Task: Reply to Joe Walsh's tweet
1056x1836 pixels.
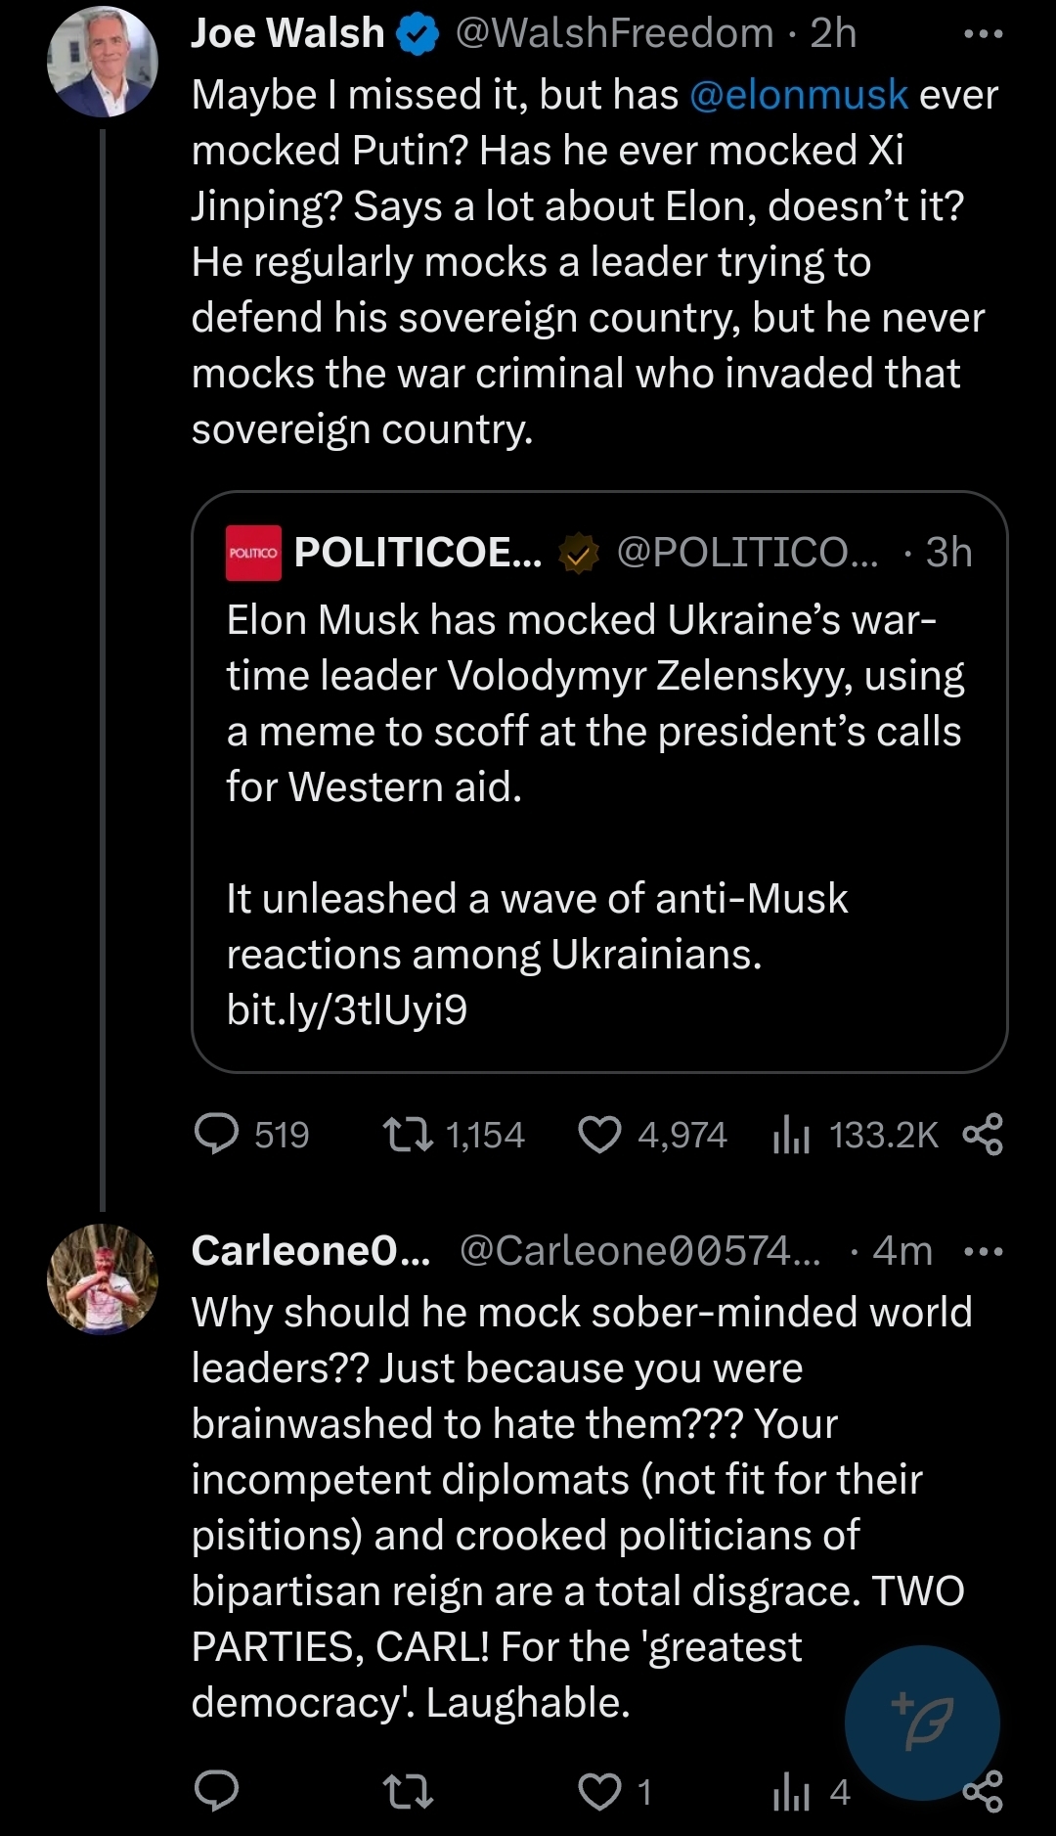Action: pos(217,1135)
